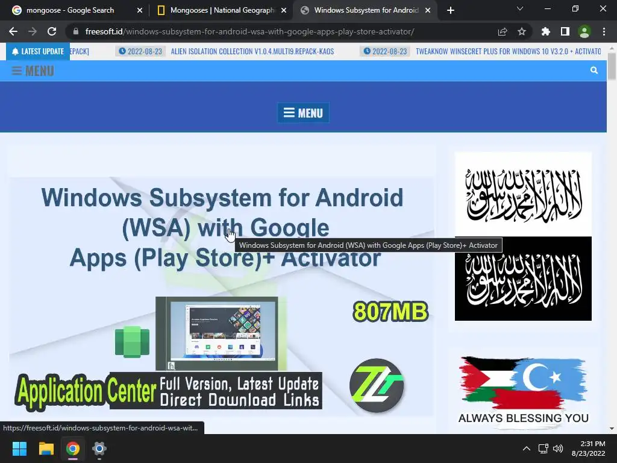Viewport: 617px width, 463px height.
Task: Click the scrollbar down arrow
Action: [x=612, y=429]
